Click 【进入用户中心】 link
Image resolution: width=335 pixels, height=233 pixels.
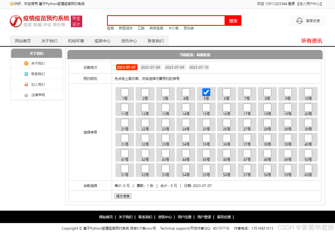[309, 4]
